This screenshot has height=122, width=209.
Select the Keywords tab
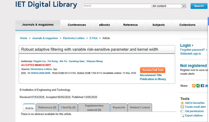pos(119,107)
